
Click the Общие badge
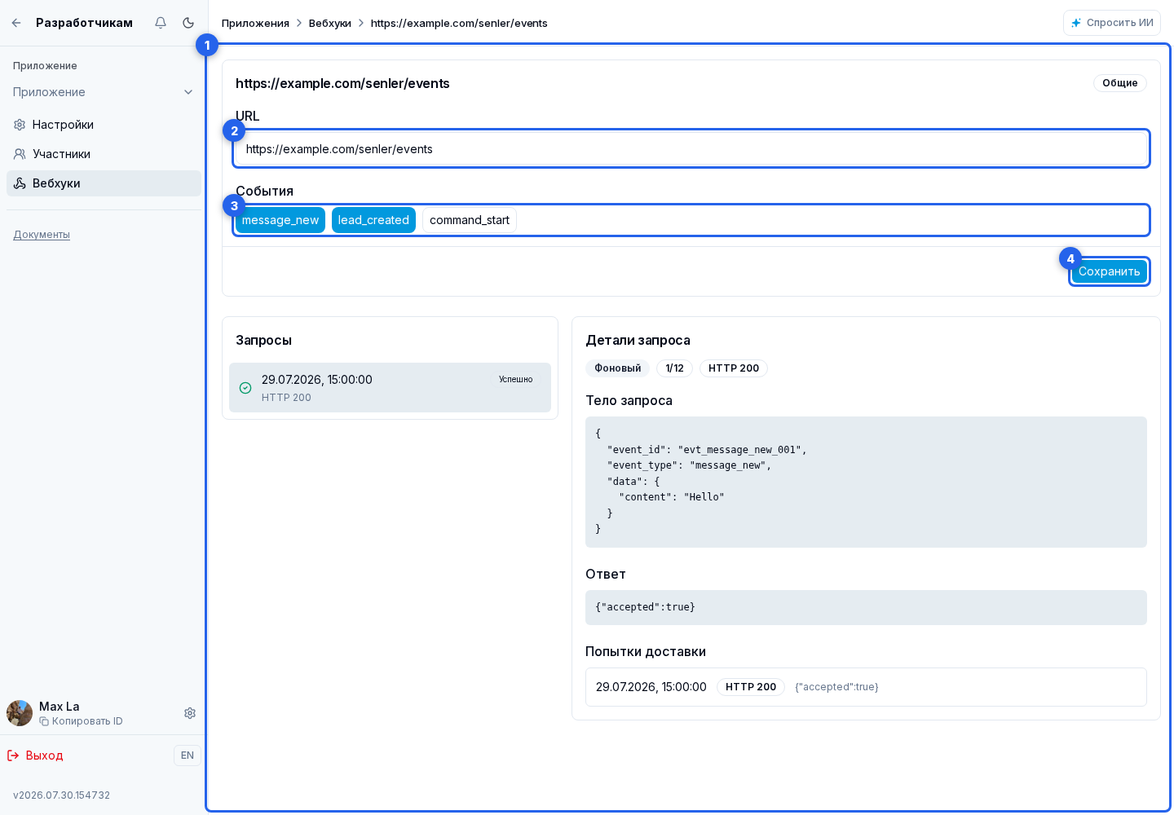pyautogui.click(x=1120, y=83)
